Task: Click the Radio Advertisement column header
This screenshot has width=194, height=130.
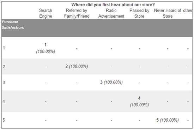Action: [x=111, y=13]
